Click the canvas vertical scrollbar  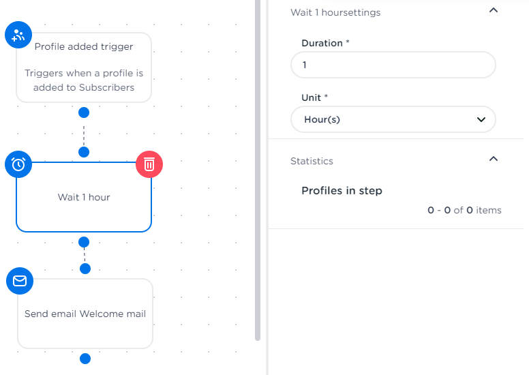258,170
